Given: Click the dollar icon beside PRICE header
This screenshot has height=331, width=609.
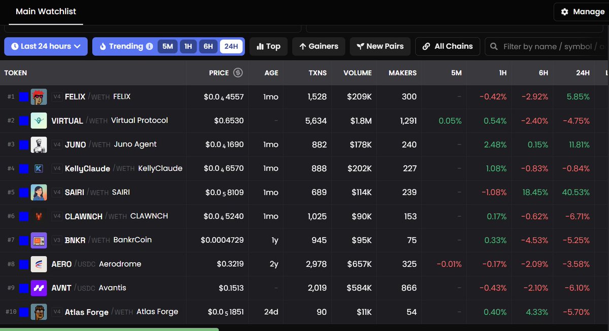Looking at the screenshot, I should point(238,73).
